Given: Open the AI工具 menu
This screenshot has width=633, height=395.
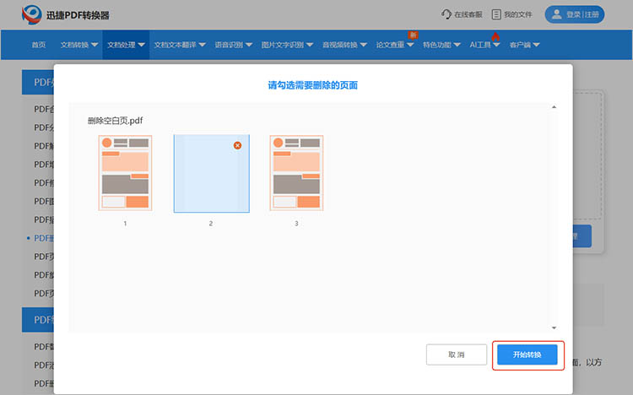Looking at the screenshot, I should tap(484, 45).
